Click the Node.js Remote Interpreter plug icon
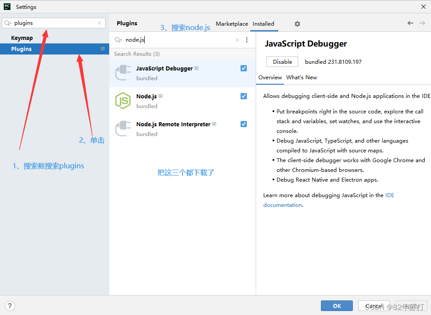 click(123, 128)
